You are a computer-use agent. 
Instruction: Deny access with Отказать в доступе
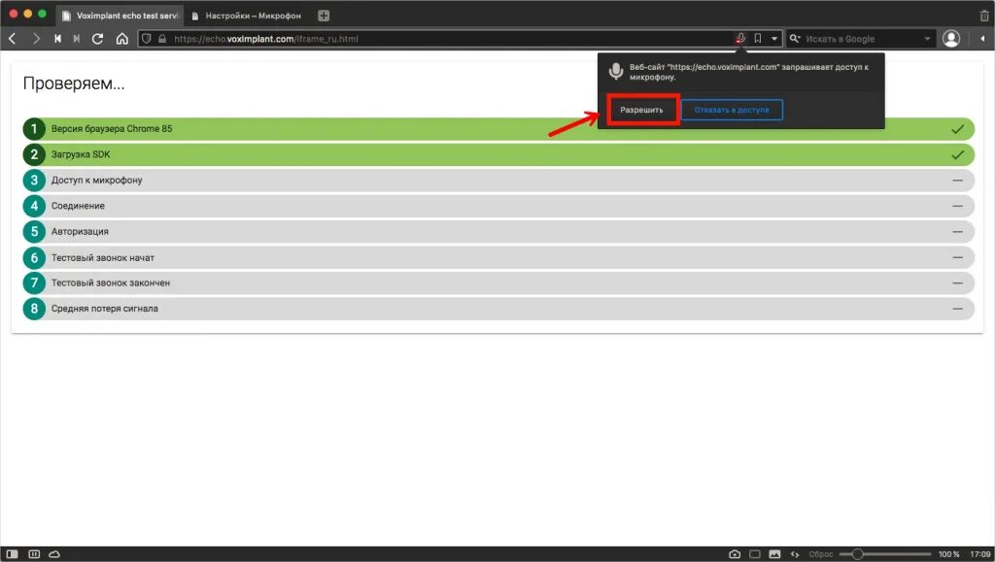[732, 110]
